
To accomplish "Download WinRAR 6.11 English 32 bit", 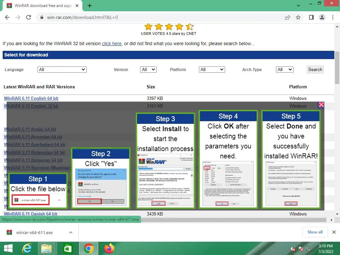I will click(31, 106).
